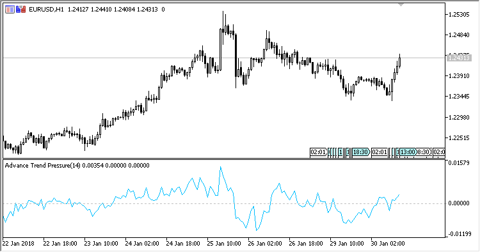Image resolution: width=480 pixels, height=252 pixels.
Task: Click the 1.22515 price scale label
Action: pos(459,138)
